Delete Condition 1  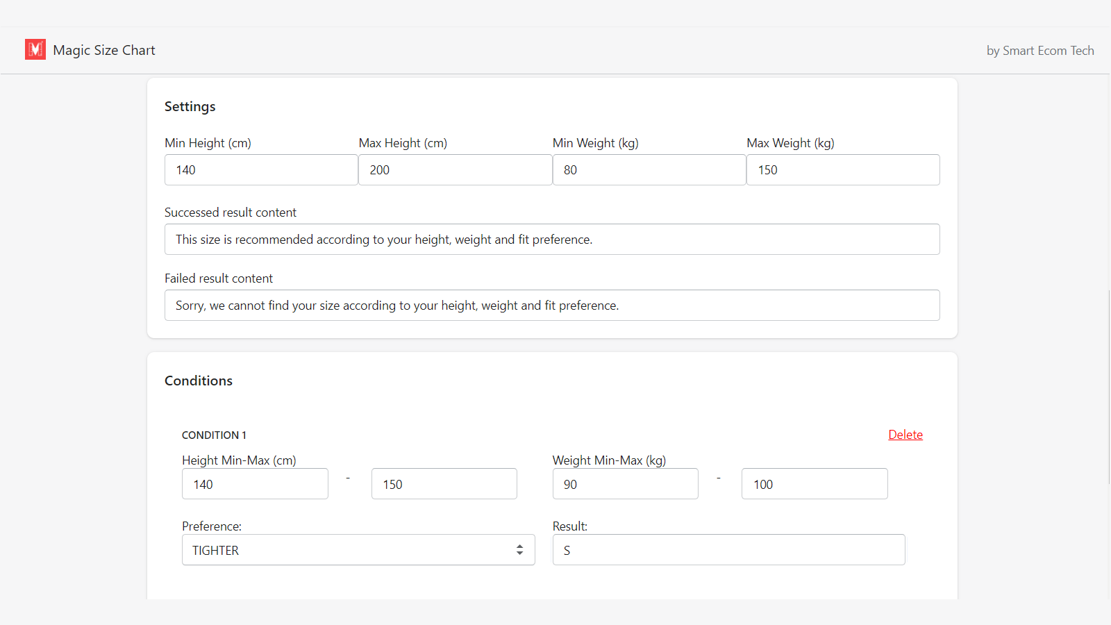coord(905,435)
